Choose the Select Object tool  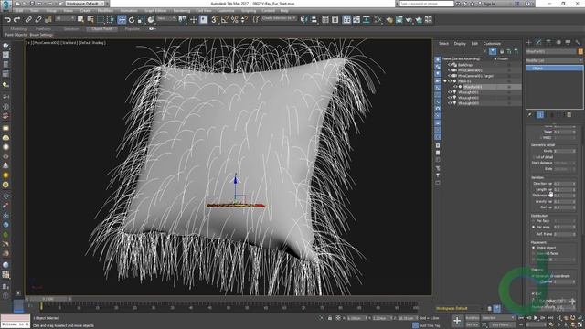tap(80, 19)
